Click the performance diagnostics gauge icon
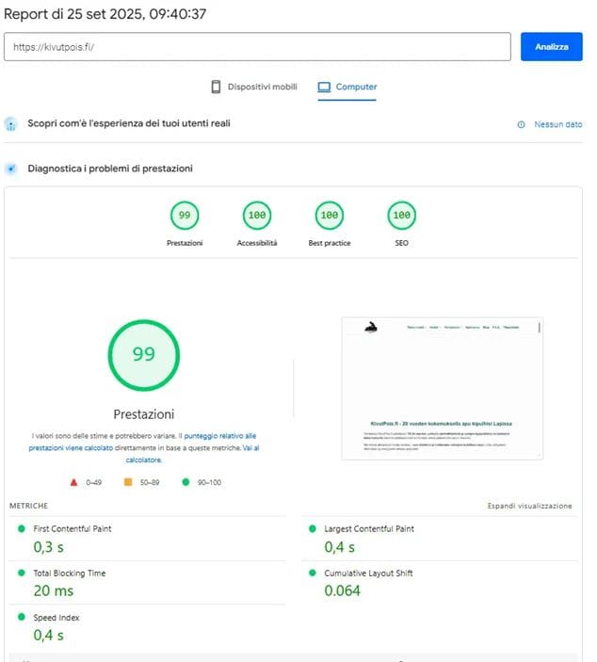Viewport: 597px width, 662px height. (x=11, y=169)
